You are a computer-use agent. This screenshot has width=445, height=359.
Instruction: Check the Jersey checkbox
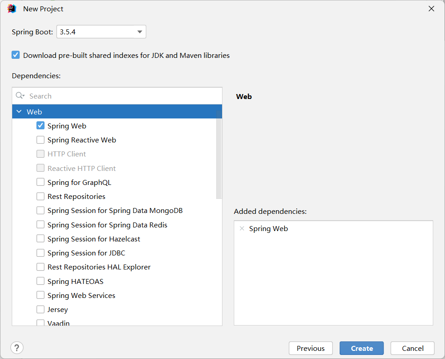[41, 309]
